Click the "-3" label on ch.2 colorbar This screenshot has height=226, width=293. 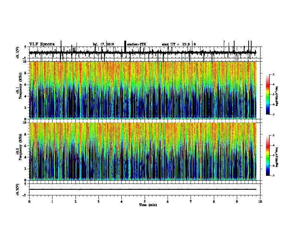coord(273,136)
